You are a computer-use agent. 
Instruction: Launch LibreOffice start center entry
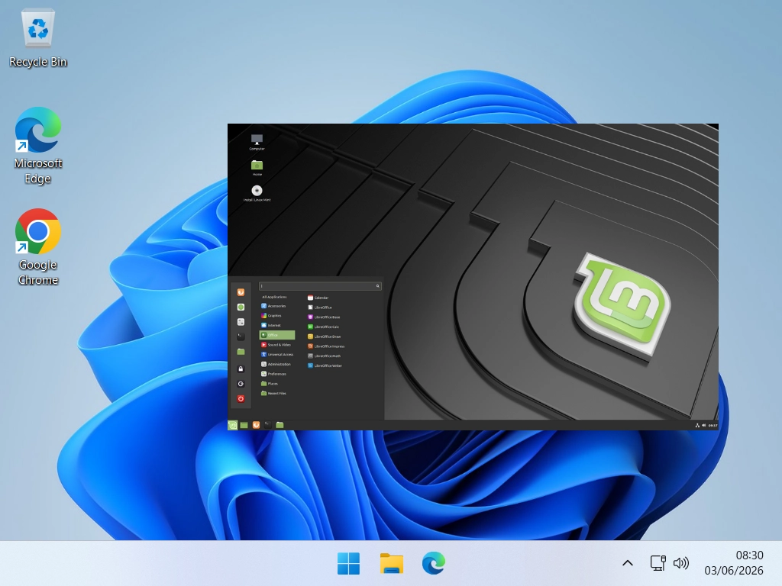[320, 307]
